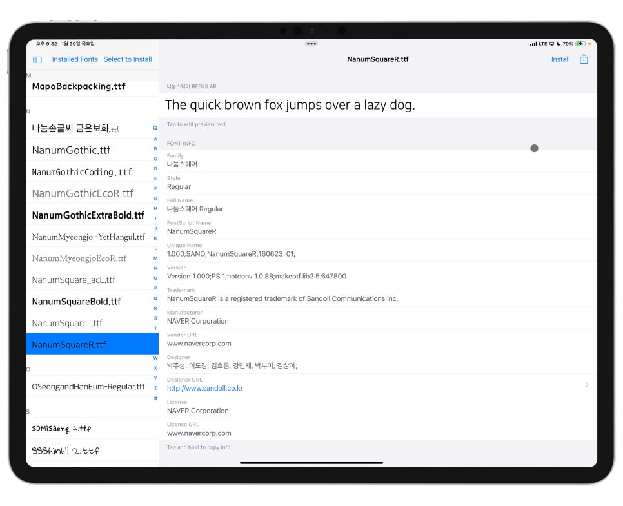Tap the Version 1.000 info row
The image size is (623, 506).
click(x=378, y=273)
